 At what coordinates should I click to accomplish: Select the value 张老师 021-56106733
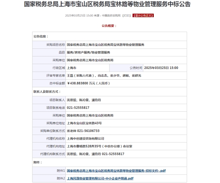point(83,131)
